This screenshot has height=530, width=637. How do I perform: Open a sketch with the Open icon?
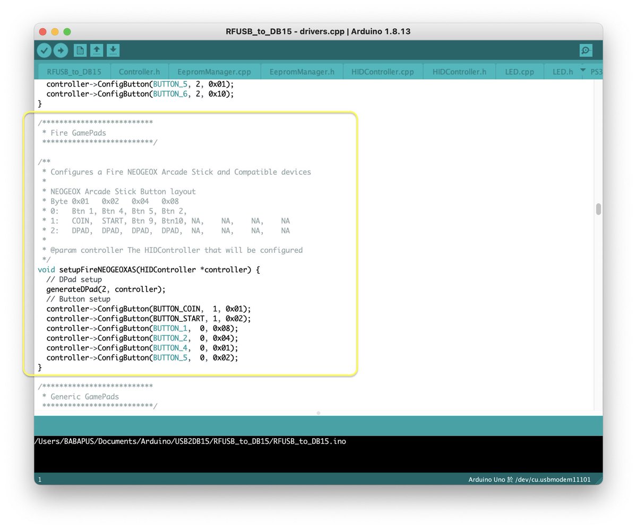(97, 50)
